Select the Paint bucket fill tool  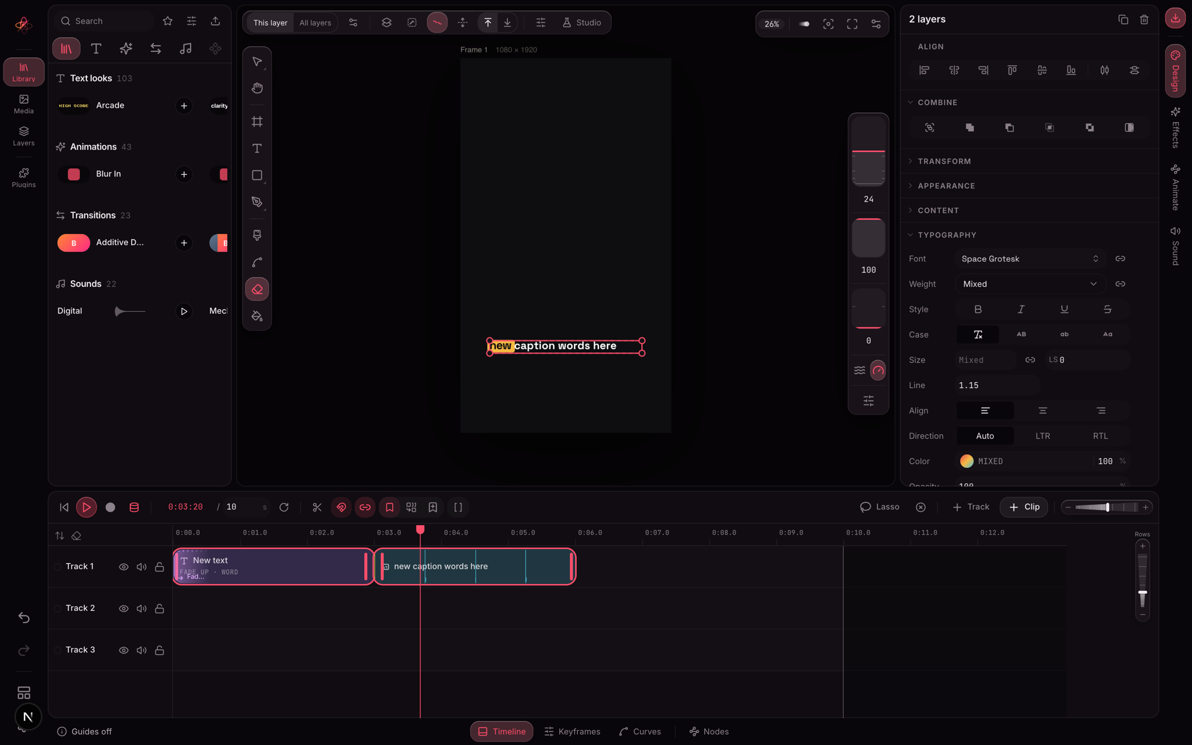[257, 316]
